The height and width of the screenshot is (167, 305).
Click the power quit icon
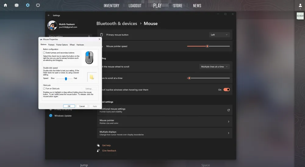[x=38, y=5]
